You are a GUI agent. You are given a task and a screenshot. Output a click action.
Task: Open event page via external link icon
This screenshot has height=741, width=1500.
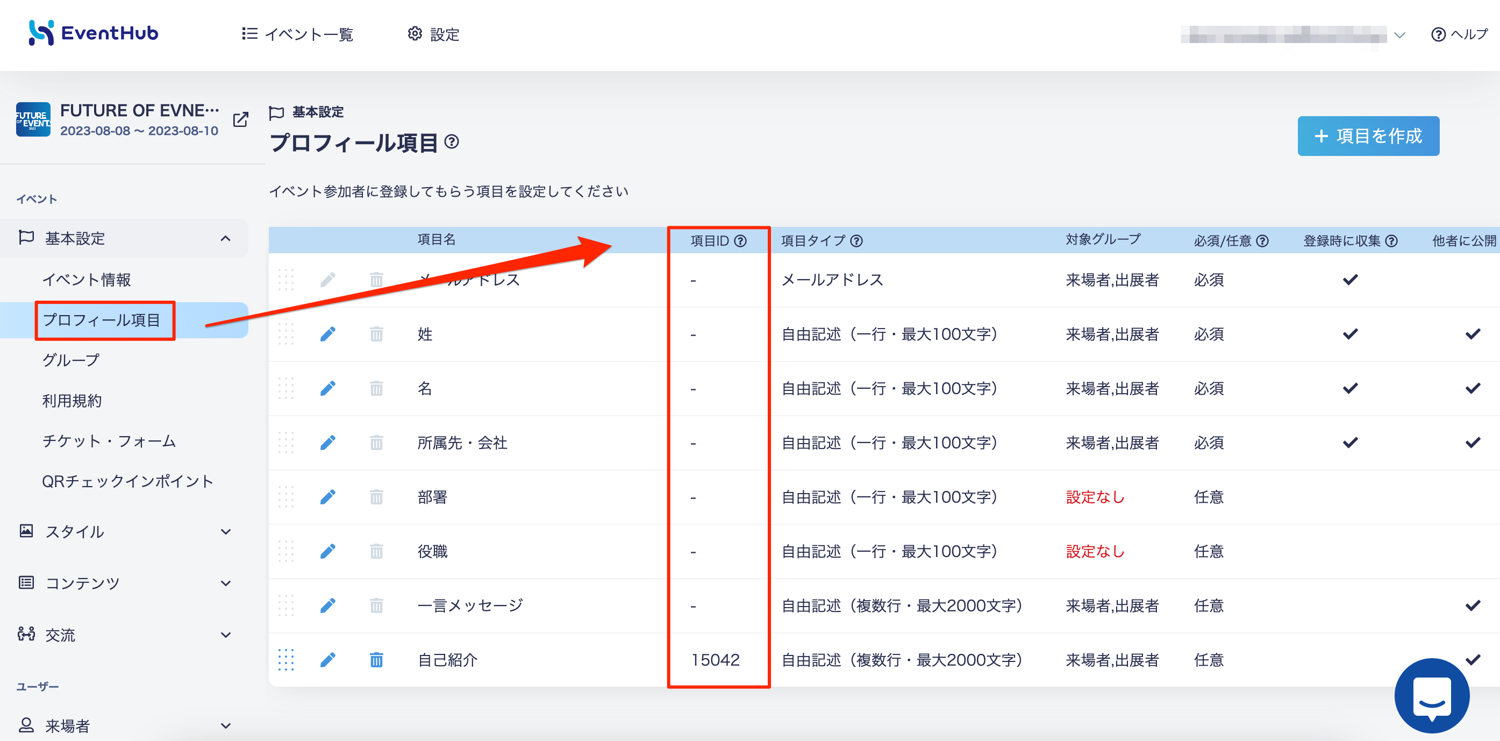click(240, 119)
